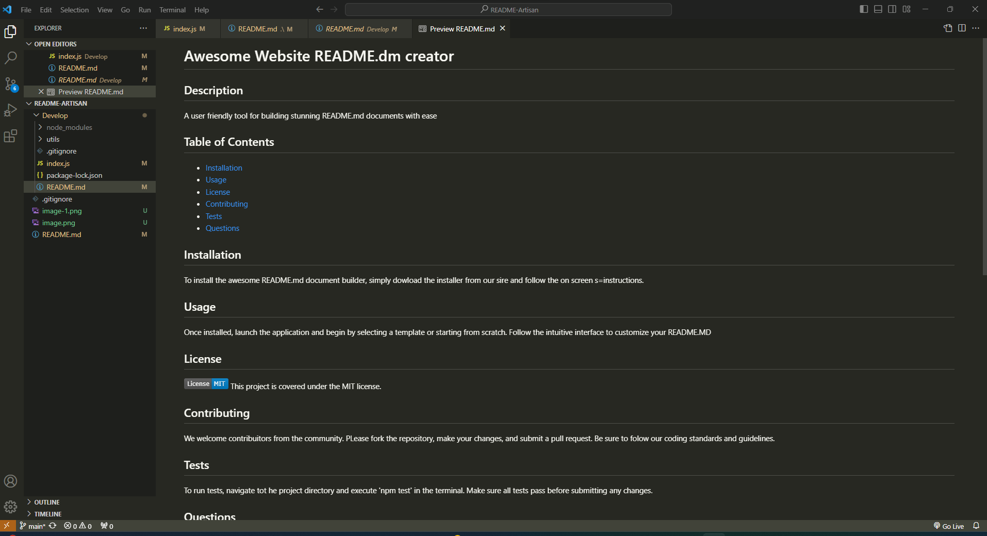This screenshot has height=536, width=987.
Task: Go back using the navigation arrow
Action: pyautogui.click(x=320, y=9)
